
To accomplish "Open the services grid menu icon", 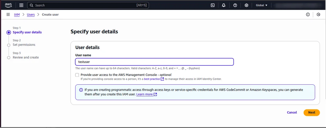I will point(21,5).
